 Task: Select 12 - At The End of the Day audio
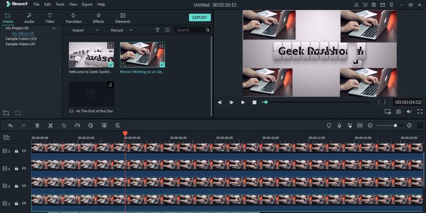coord(91,94)
